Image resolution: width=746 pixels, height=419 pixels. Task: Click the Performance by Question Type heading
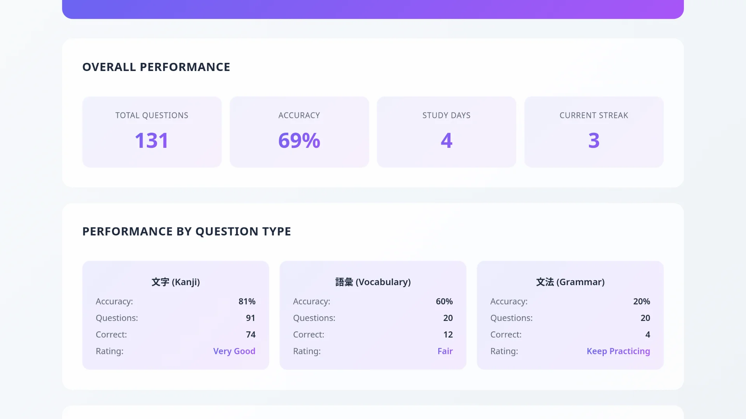[x=186, y=231]
